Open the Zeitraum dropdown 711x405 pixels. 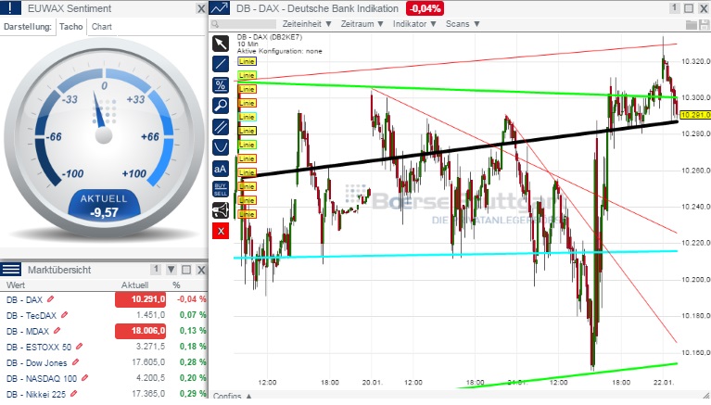pos(362,24)
